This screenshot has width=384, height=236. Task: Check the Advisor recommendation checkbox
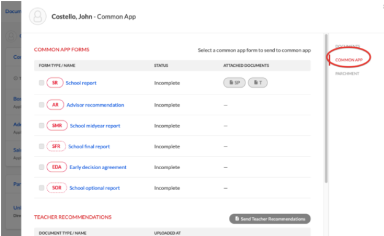tap(41, 105)
